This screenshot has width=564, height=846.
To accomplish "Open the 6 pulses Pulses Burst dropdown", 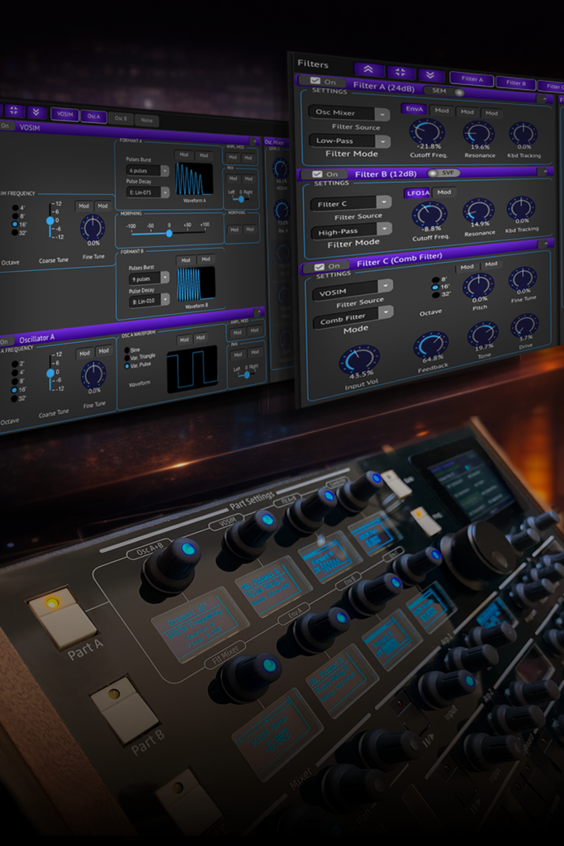I will pos(149,170).
